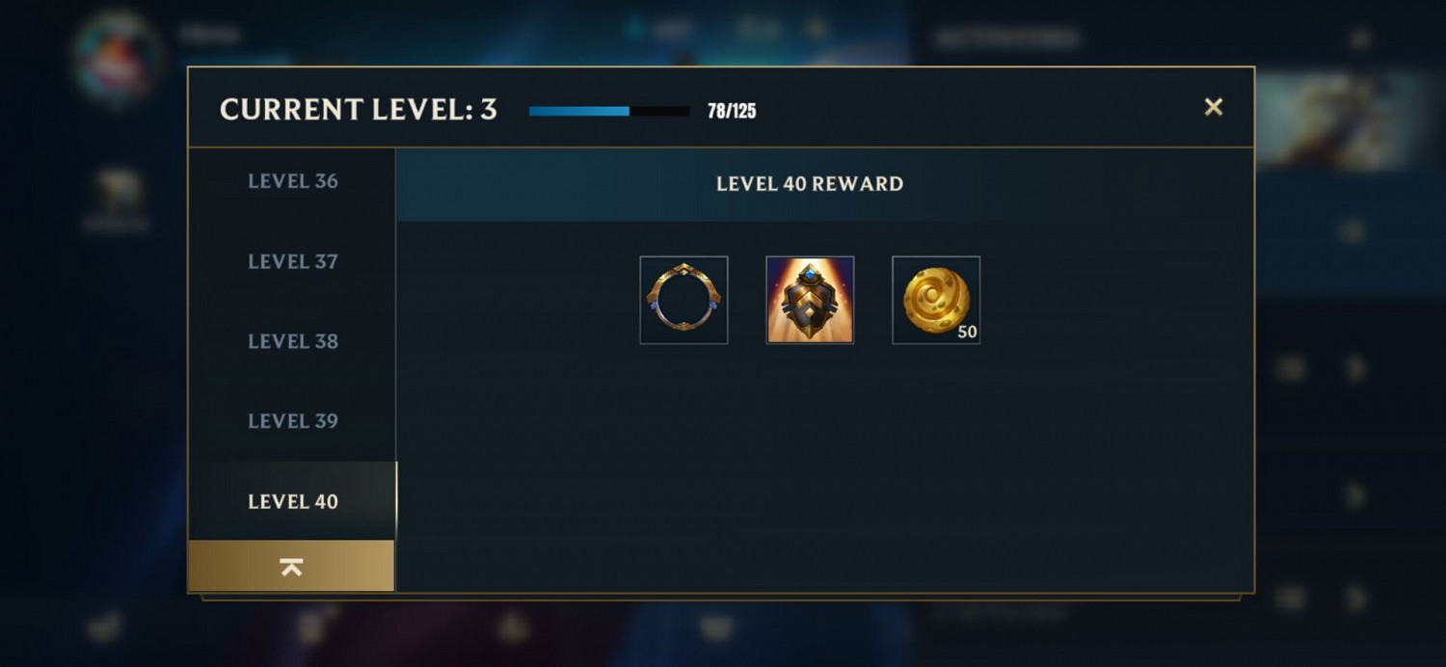Click the Current Level: 3 heading

tap(359, 110)
